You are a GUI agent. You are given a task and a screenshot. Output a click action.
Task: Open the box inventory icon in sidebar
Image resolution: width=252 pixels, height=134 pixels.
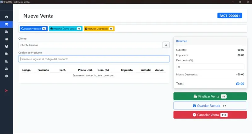click(x=6, y=39)
